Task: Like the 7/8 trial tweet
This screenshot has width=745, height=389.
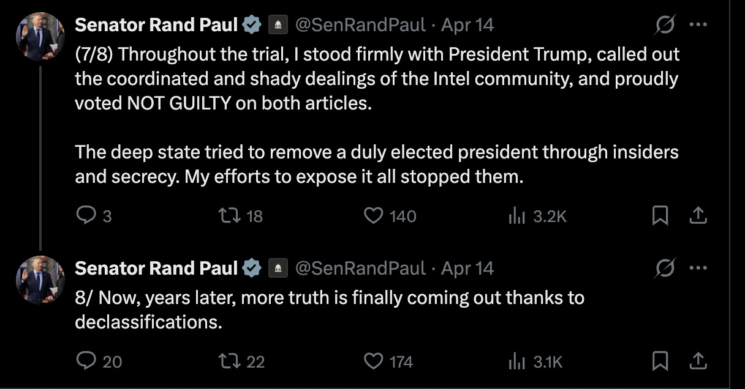Action: [374, 215]
